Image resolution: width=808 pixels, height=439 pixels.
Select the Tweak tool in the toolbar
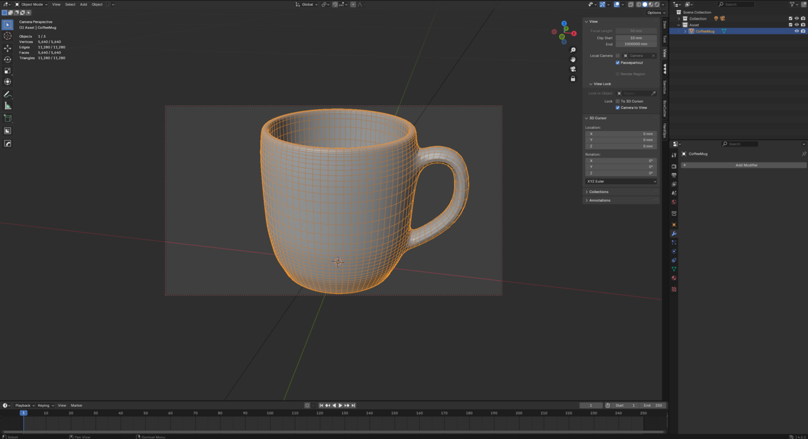pos(8,25)
